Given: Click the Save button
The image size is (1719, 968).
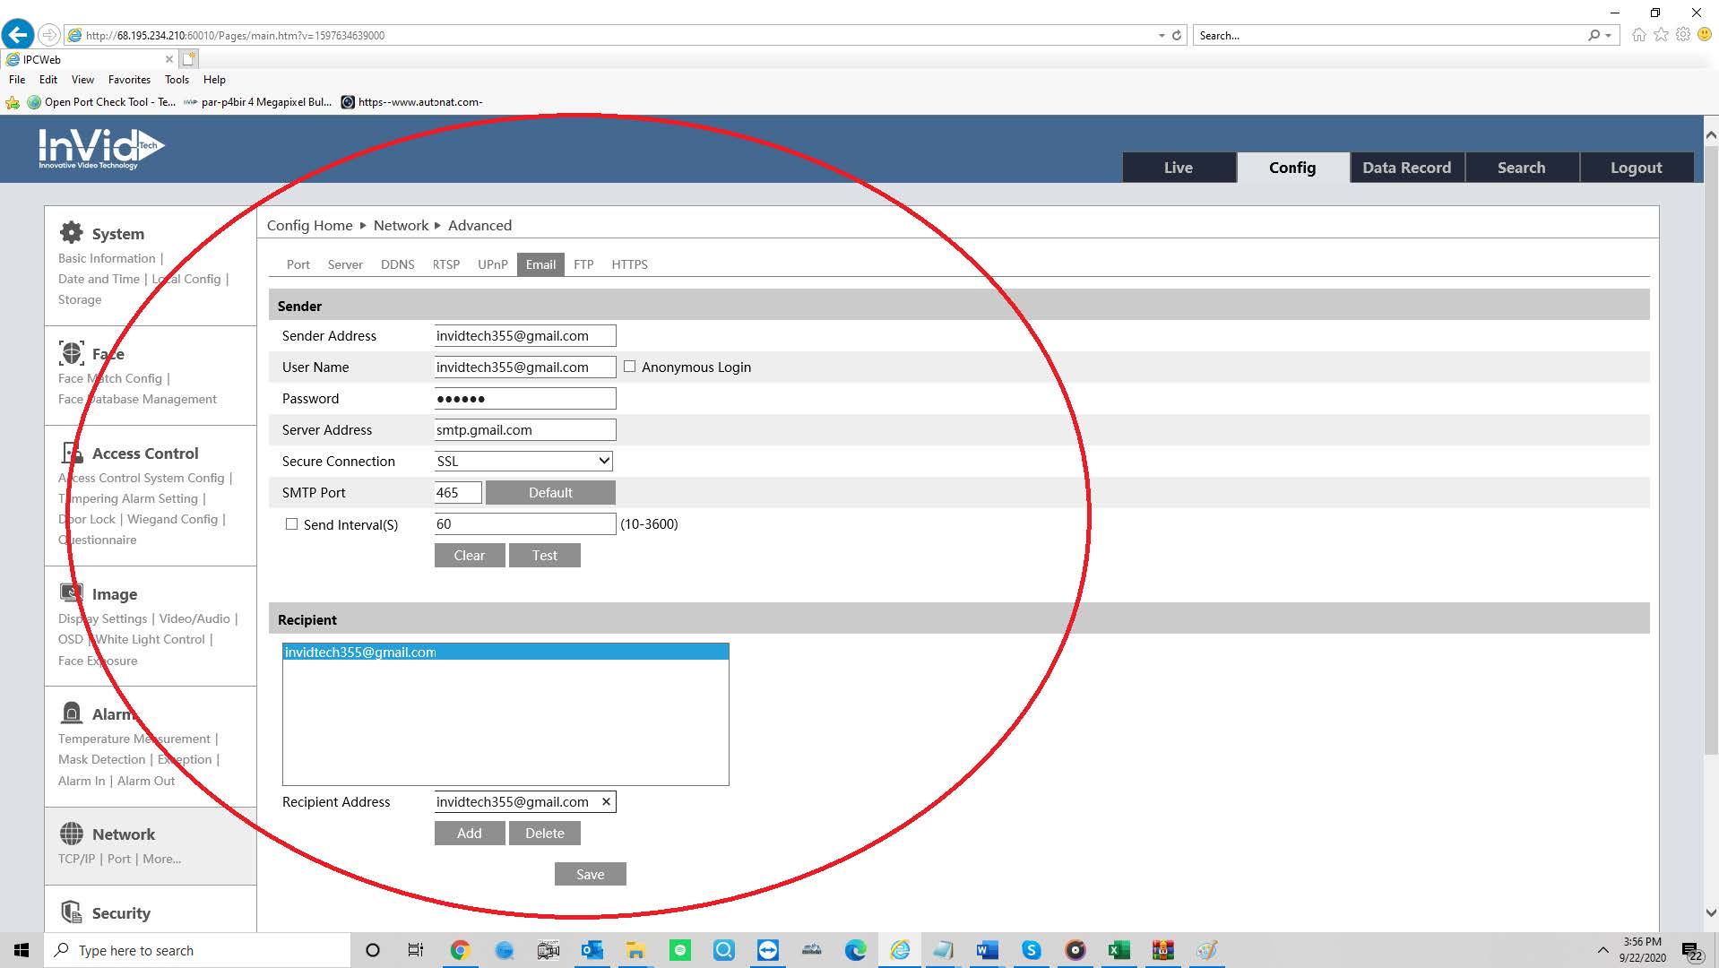Looking at the screenshot, I should tap(590, 874).
